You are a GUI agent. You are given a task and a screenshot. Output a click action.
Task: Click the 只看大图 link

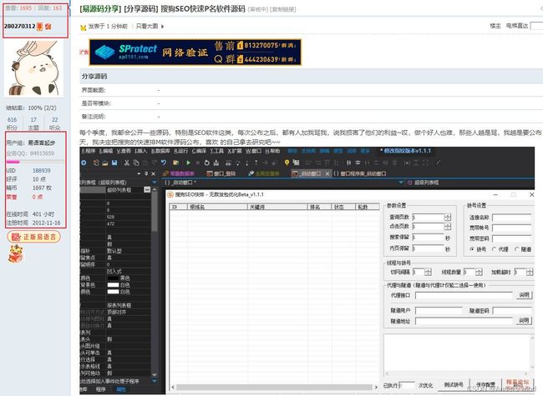pyautogui.click(x=147, y=27)
